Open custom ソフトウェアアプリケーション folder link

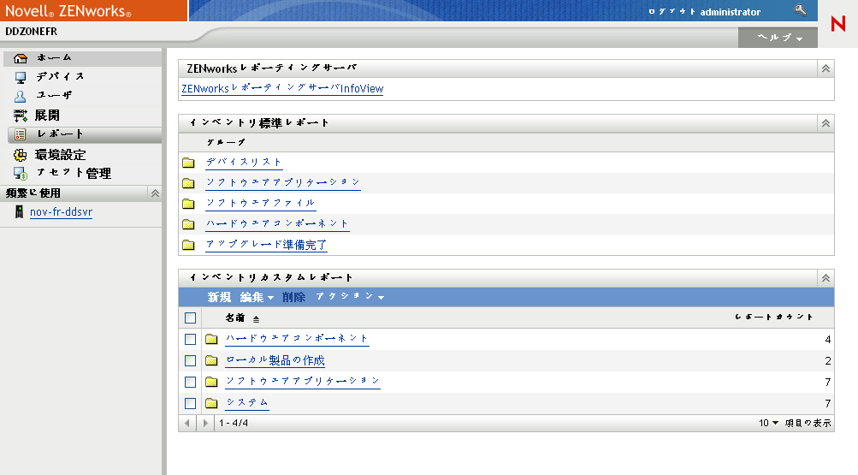[x=303, y=381]
